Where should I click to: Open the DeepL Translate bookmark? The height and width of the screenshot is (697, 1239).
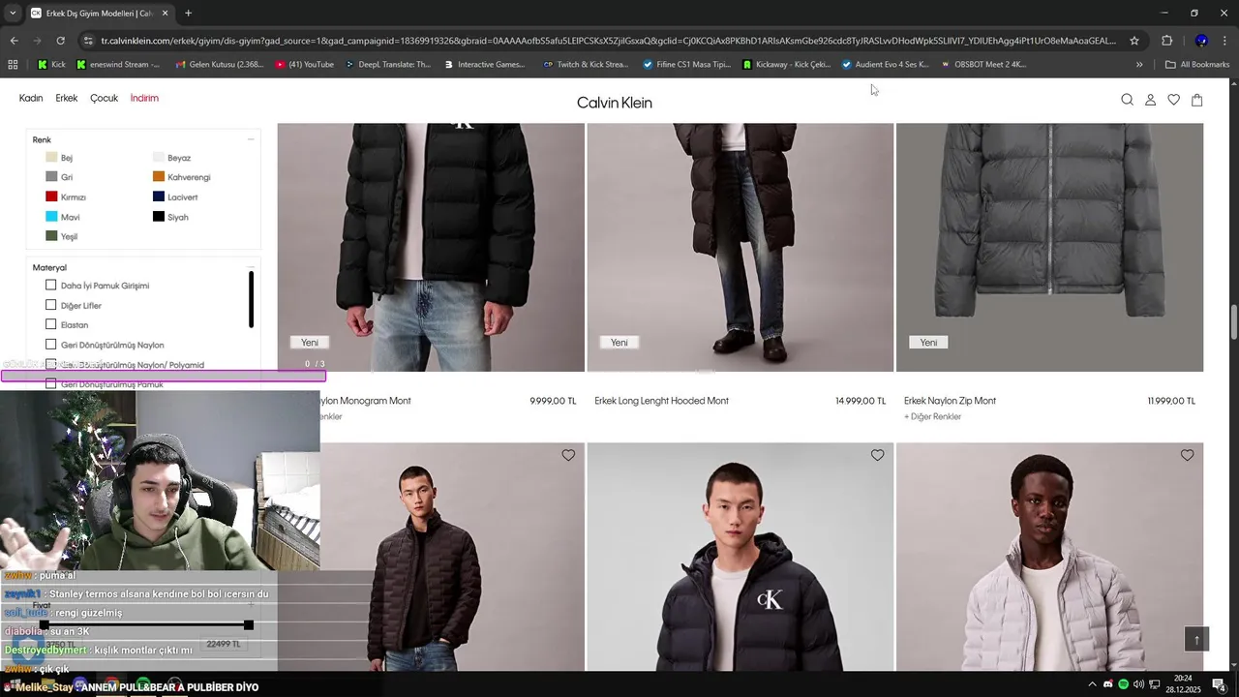tap(388, 65)
